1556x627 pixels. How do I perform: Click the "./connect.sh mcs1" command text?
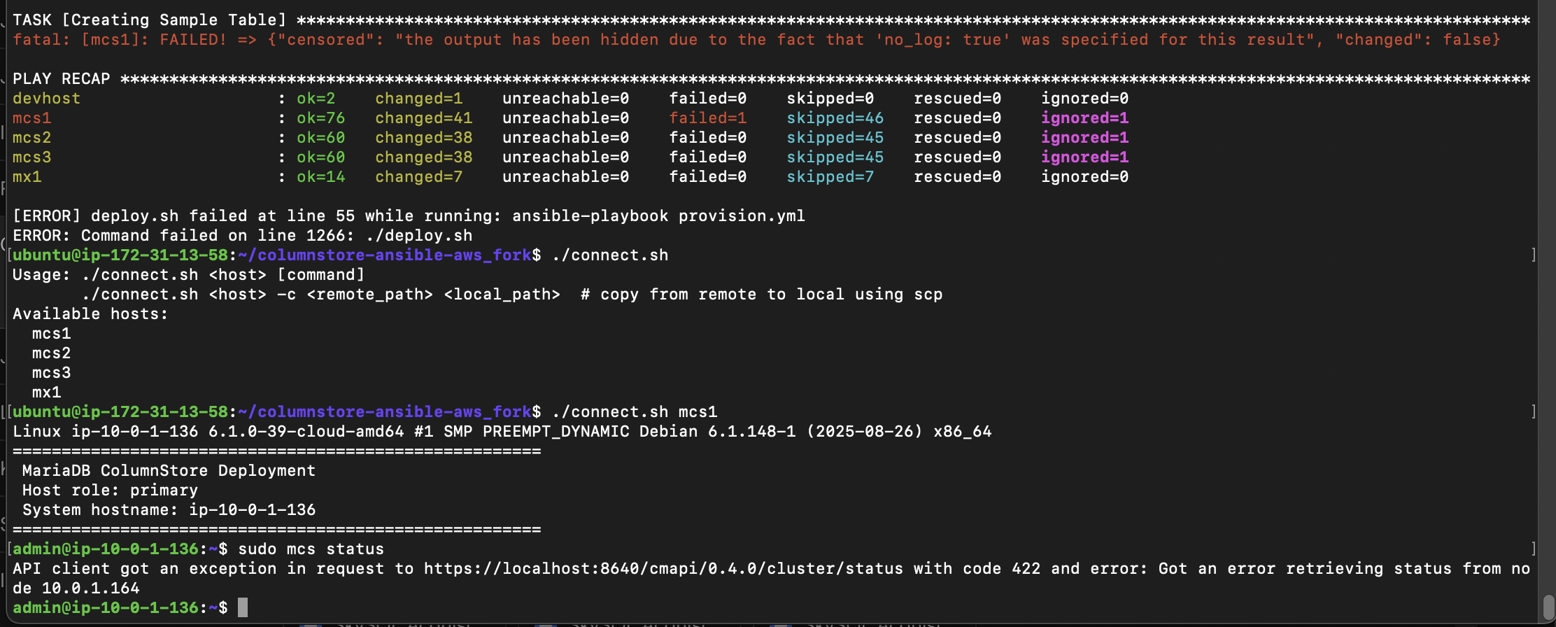pyautogui.click(x=634, y=412)
